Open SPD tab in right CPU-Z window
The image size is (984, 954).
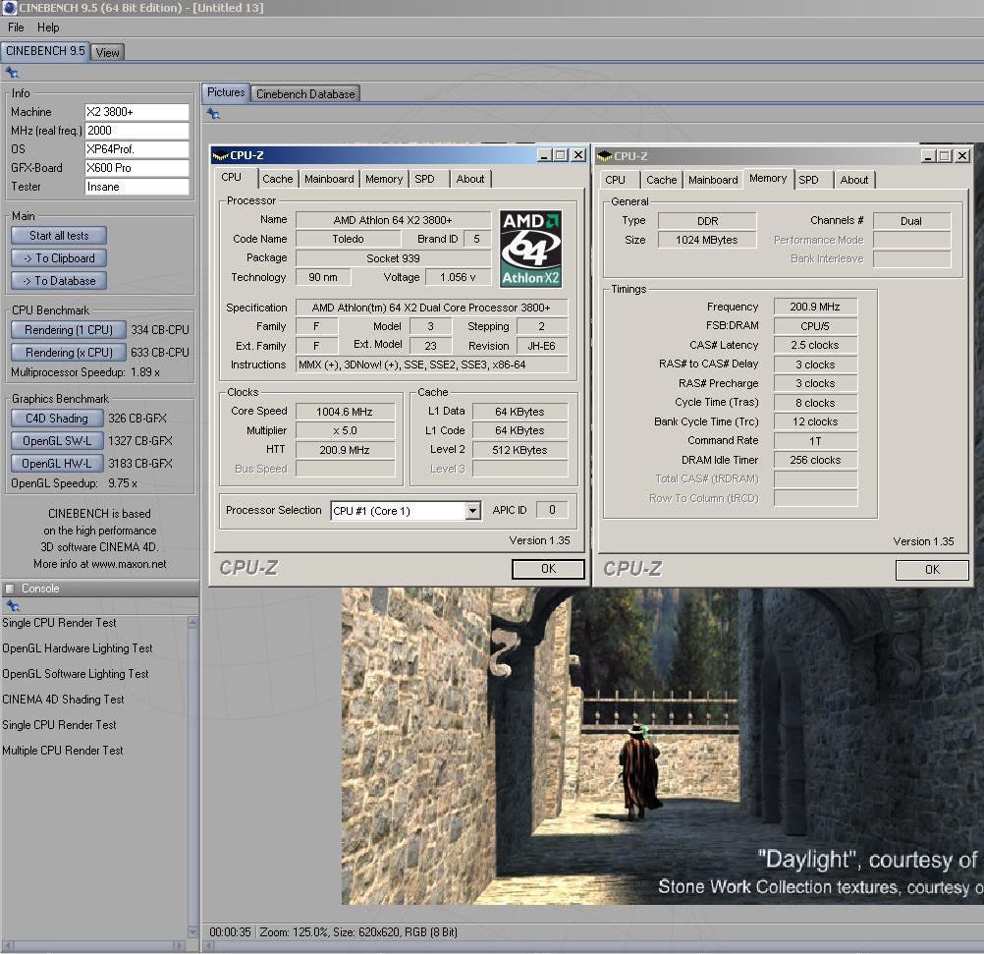click(809, 180)
